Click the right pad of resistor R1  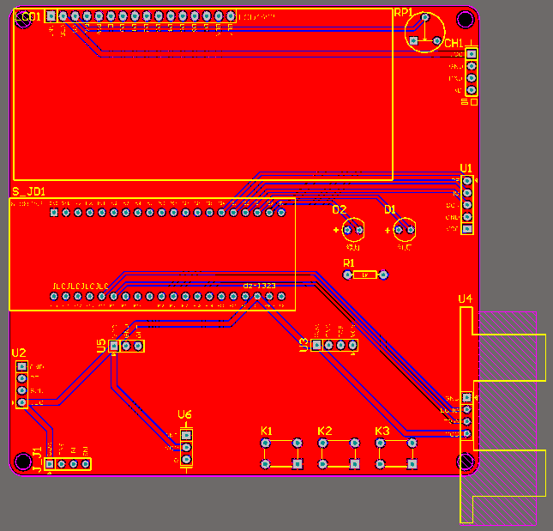click(x=383, y=275)
